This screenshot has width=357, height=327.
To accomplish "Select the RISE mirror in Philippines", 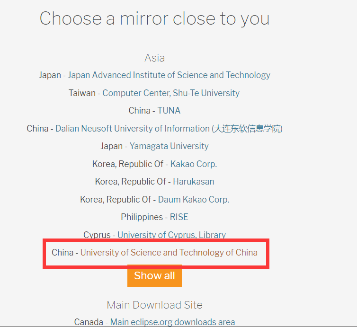I will pos(179,217).
